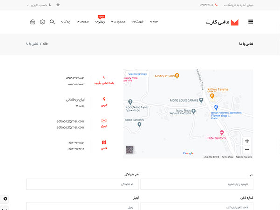Screen dimensions: 280x210
Task: Click the مالتی کارت logo
Action: (x=222, y=22)
